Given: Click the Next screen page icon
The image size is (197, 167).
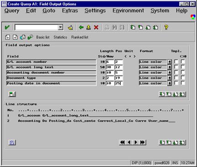Looking at the screenshot, I should coord(15,37).
